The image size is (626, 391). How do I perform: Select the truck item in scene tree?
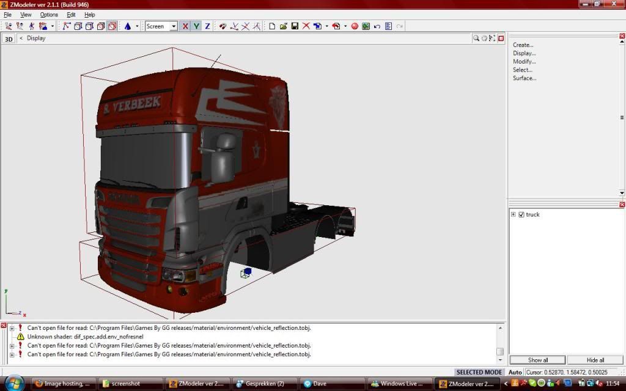click(532, 214)
